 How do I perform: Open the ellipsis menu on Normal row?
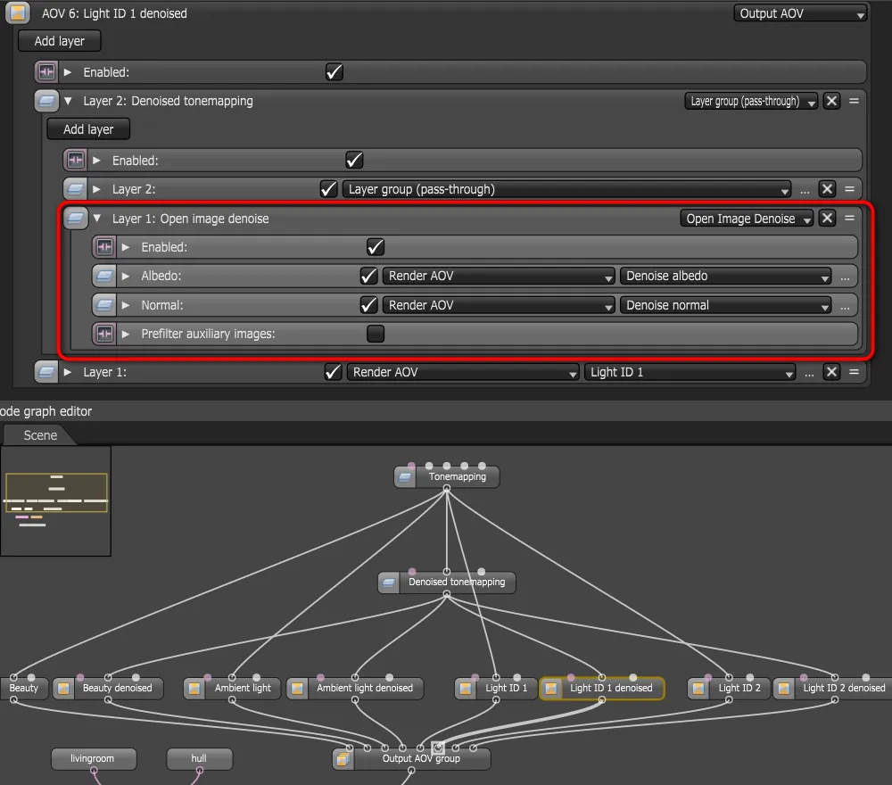pyautogui.click(x=845, y=306)
